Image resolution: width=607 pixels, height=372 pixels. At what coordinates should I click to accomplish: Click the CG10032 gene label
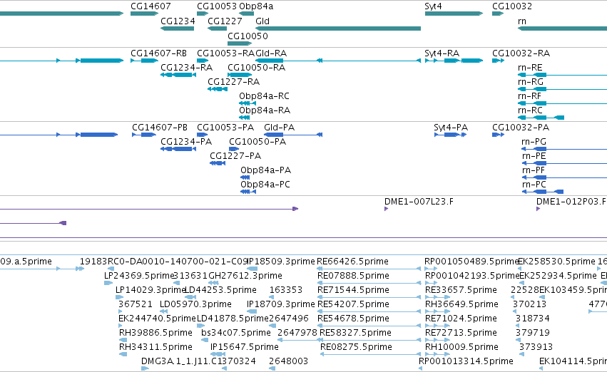(512, 6)
